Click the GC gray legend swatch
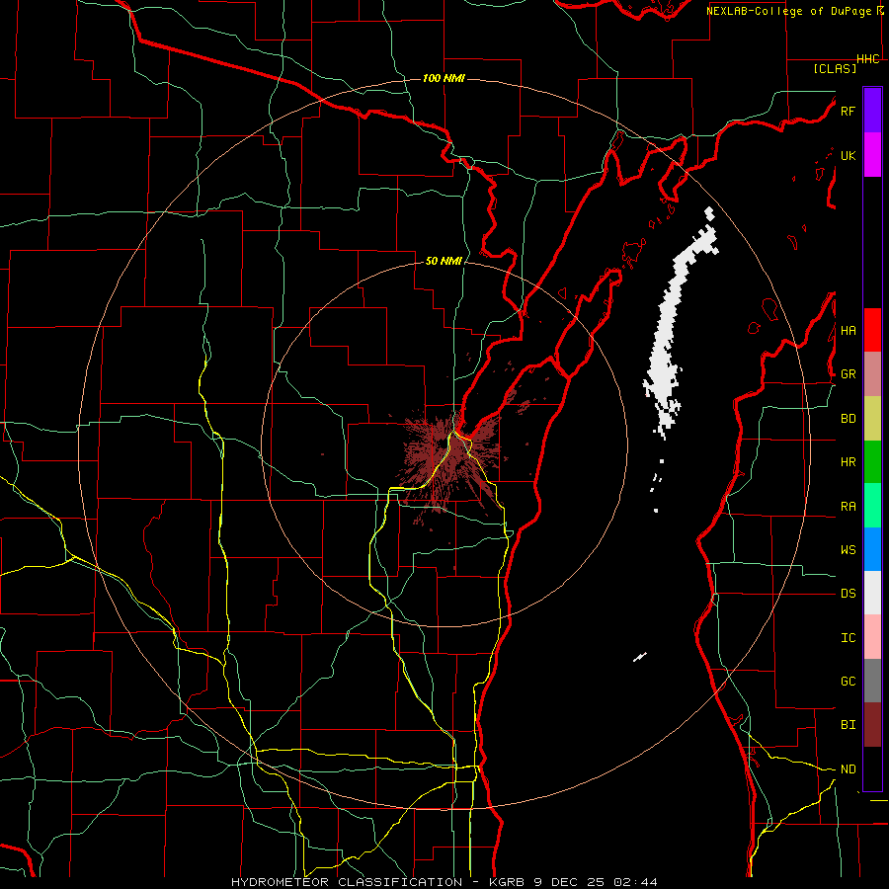This screenshot has width=889, height=889. 872,681
